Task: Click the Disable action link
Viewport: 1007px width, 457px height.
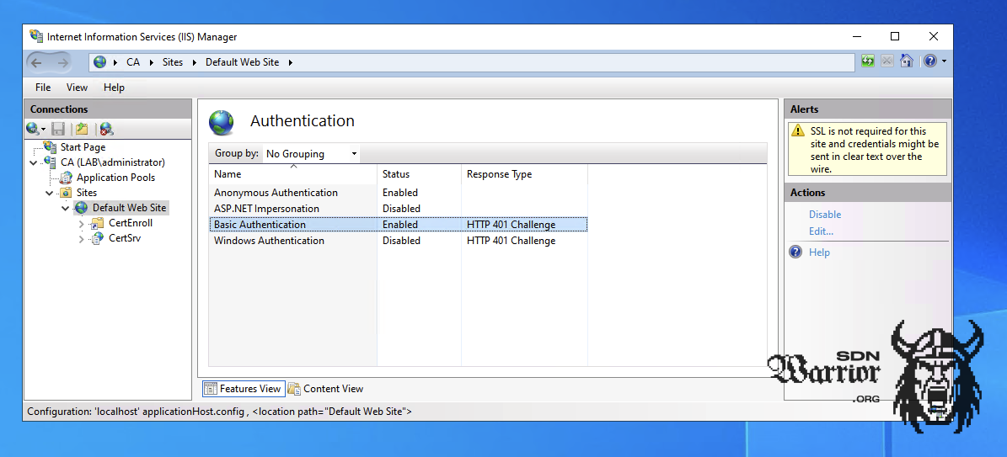Action: click(825, 215)
